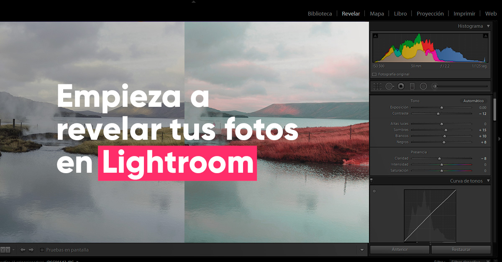Click the Intensidad slider handle
This screenshot has height=262, width=502.
coord(441,165)
